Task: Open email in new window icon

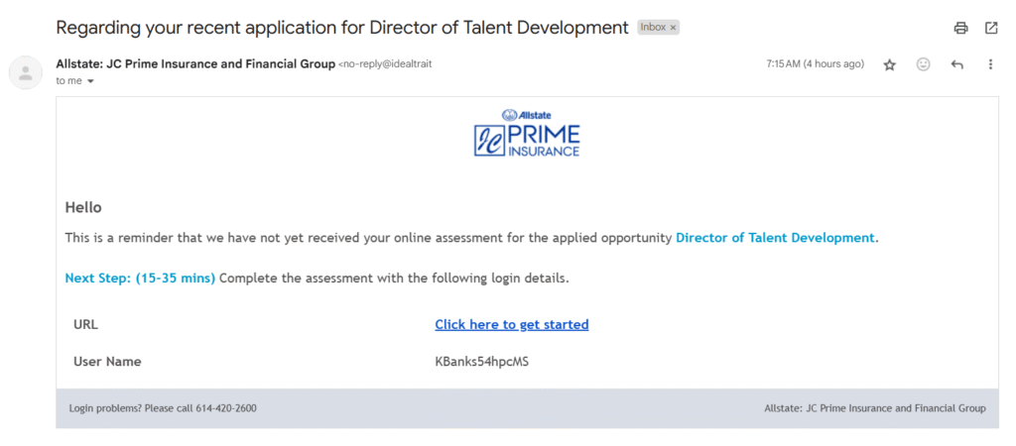Action: (991, 28)
